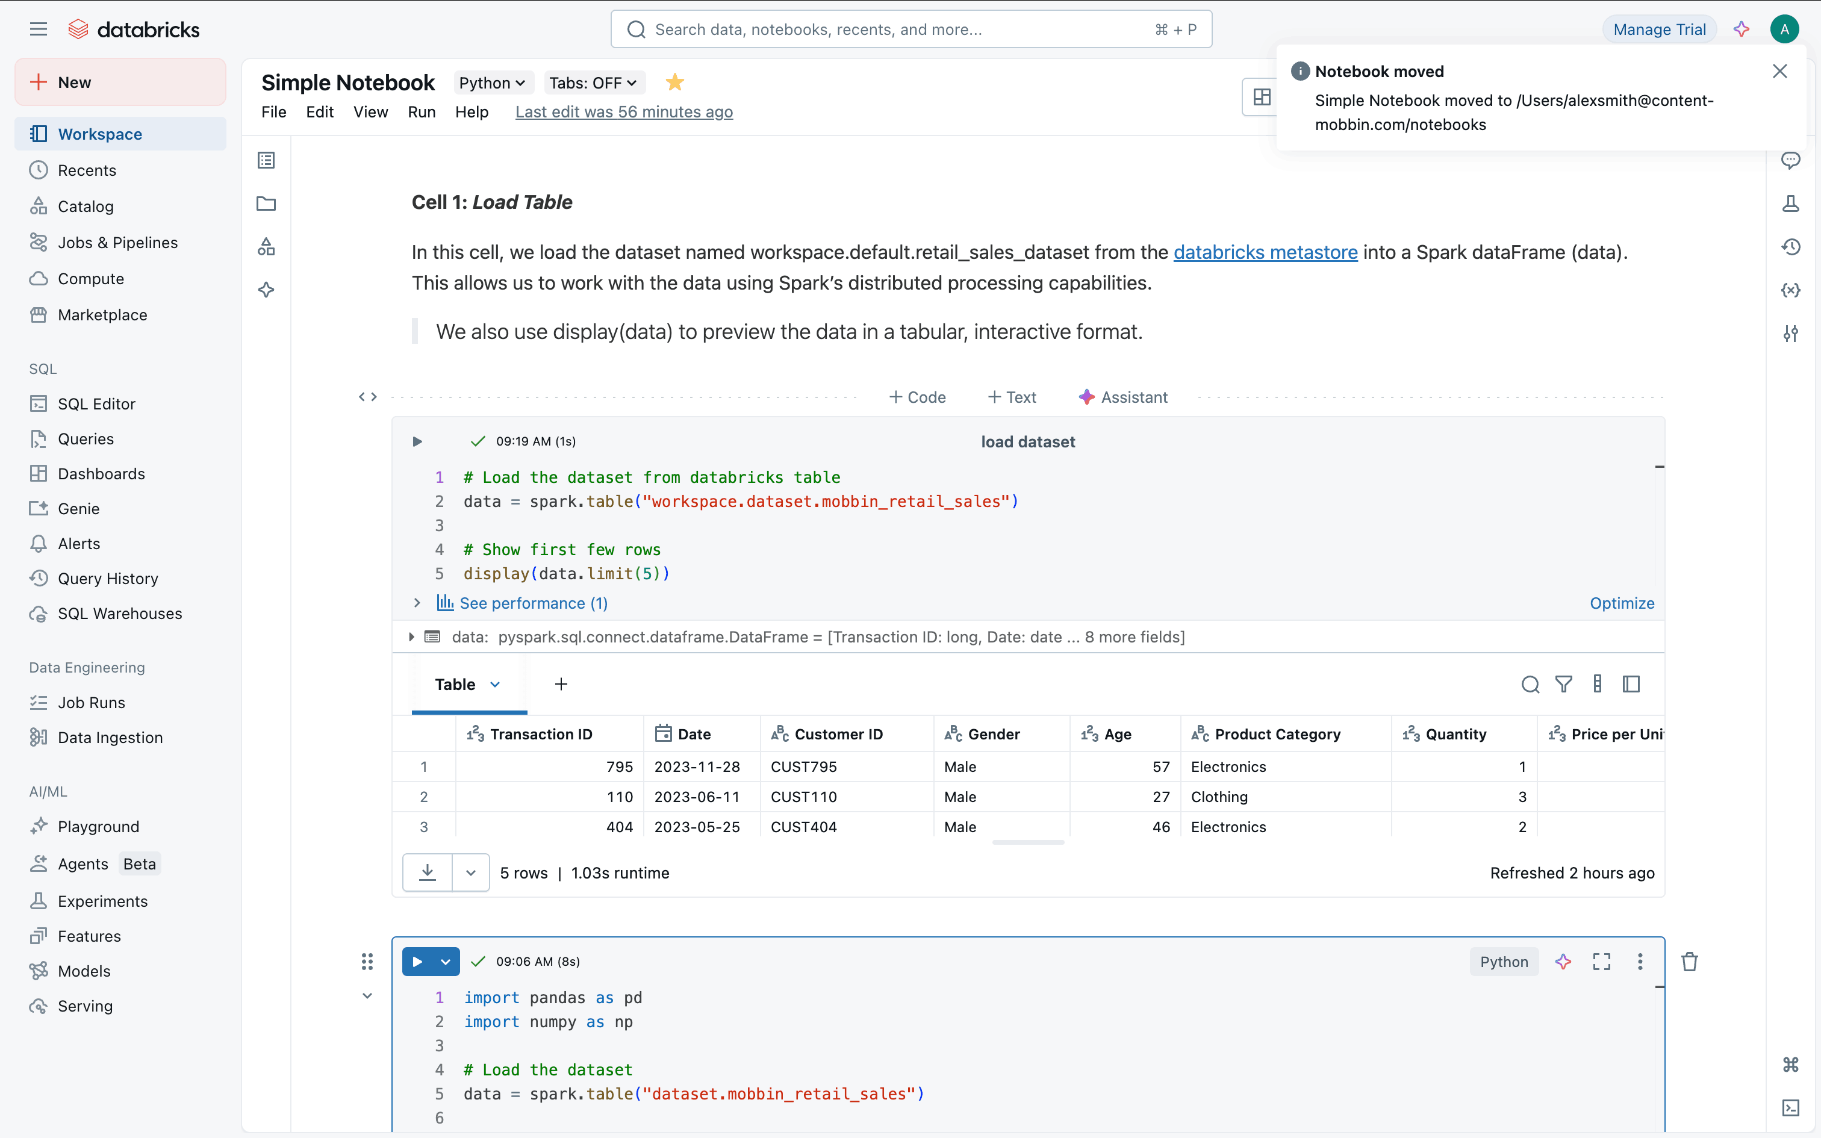
Task: Open the Run menu
Action: coord(422,112)
